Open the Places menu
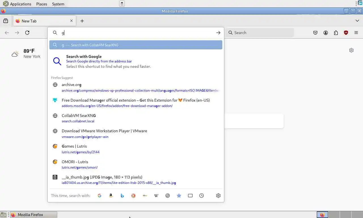Screen dimensions: 363x218 pyautogui.click(x=42, y=4)
